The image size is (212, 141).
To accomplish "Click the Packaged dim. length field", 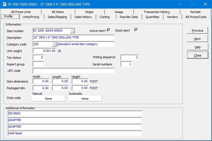I will point(61,88).
